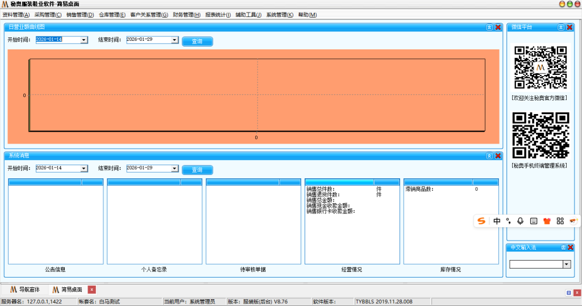This screenshot has height=306, width=582.
Task: Expand the 中文输入法 combo box
Action: click(566, 265)
